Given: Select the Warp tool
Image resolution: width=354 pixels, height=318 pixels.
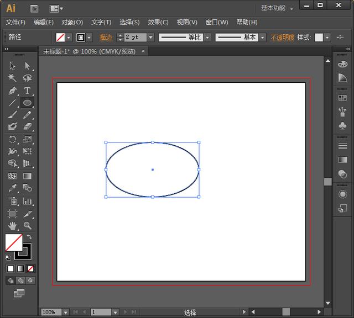Looking at the screenshot, I should [x=12, y=151].
